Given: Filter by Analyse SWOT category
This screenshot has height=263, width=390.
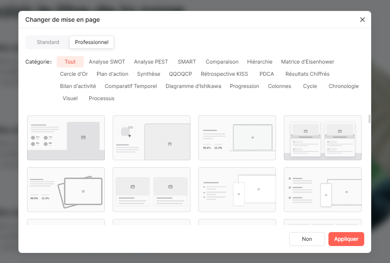Looking at the screenshot, I should point(107,62).
